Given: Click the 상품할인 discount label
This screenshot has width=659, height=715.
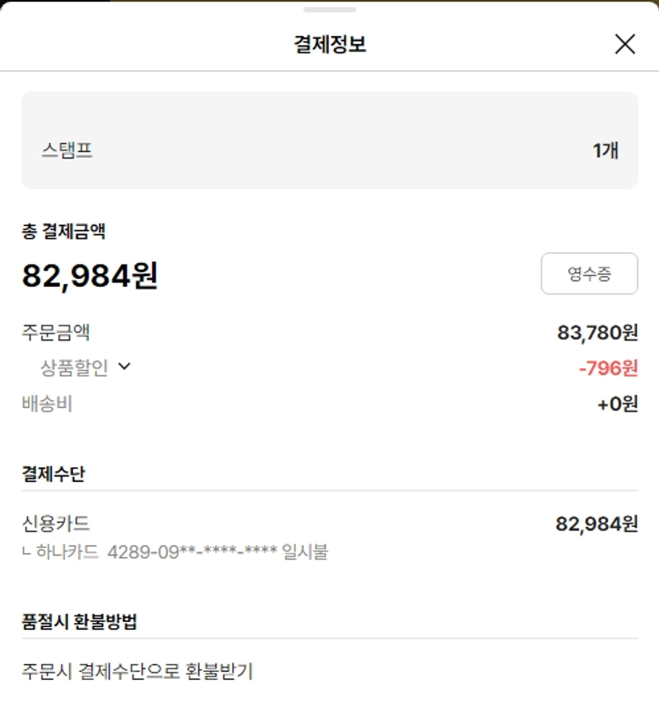Looking at the screenshot, I should point(75,368).
